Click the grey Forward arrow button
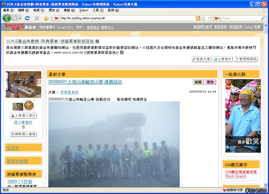Image resolution: width=269 pixels, height=194 pixels. coord(15,18)
